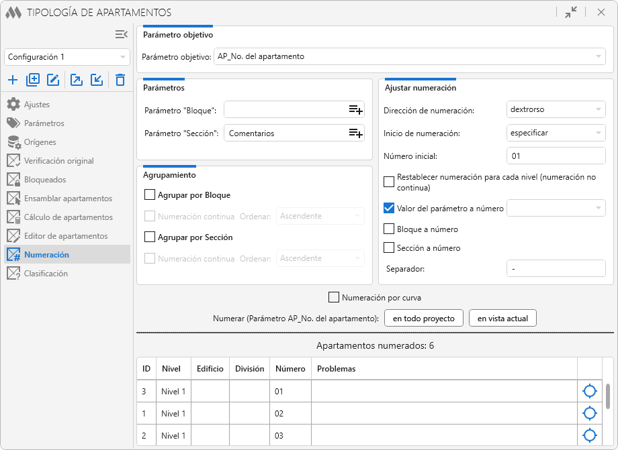Click the export configuration icon
Image resolution: width=618 pixels, height=450 pixels.
(x=77, y=80)
